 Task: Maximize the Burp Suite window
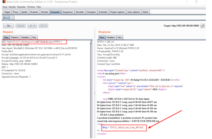(196, 2)
